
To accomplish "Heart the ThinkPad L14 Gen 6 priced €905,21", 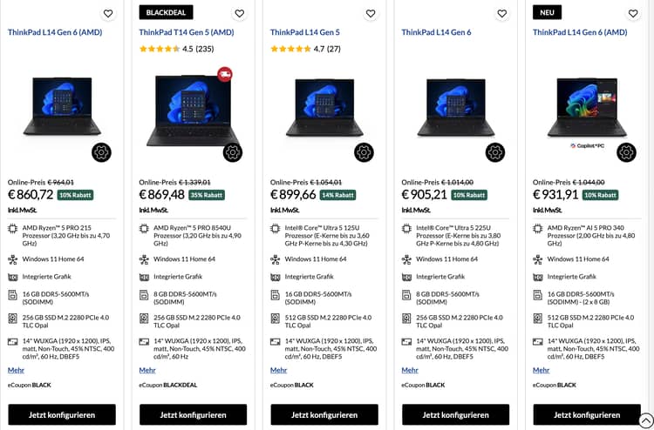I will tap(502, 14).
